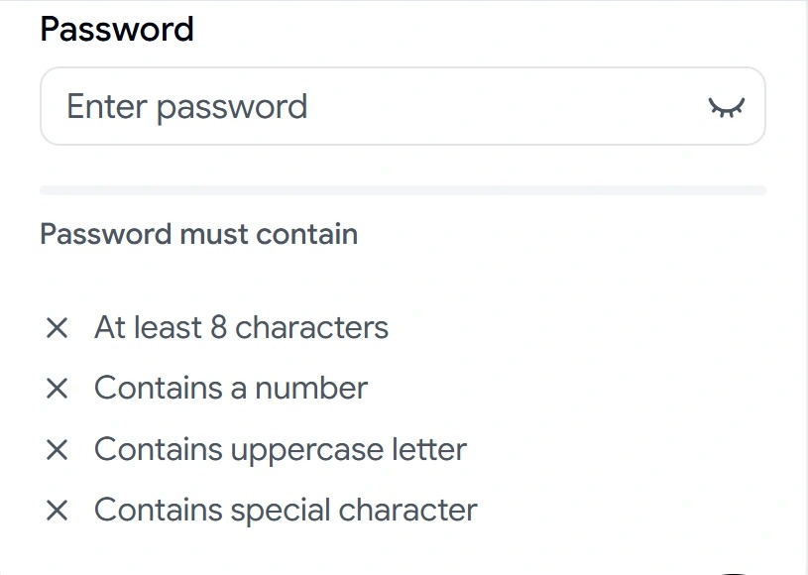The width and height of the screenshot is (808, 575).
Task: Click the digit 8 in the length requirement
Action: [218, 327]
